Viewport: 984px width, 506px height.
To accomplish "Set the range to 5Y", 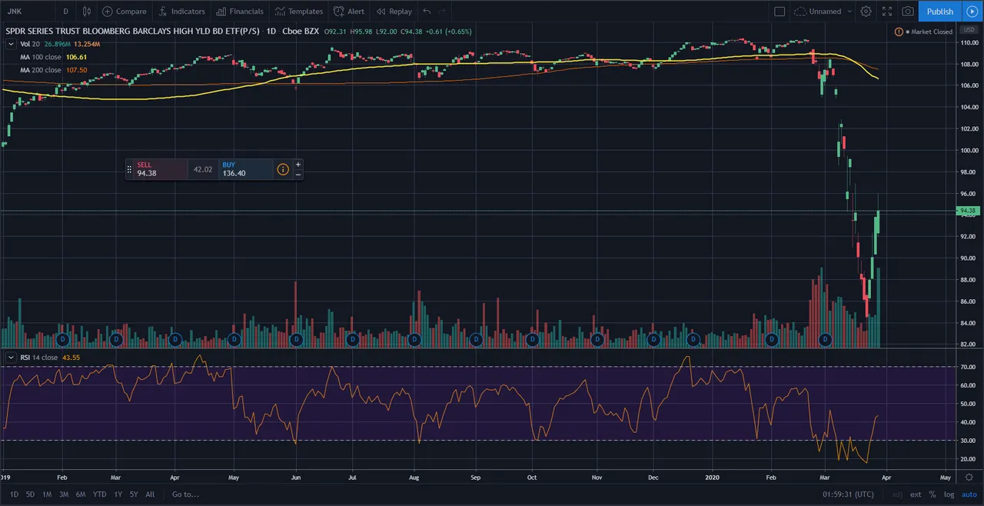I will tap(134, 494).
